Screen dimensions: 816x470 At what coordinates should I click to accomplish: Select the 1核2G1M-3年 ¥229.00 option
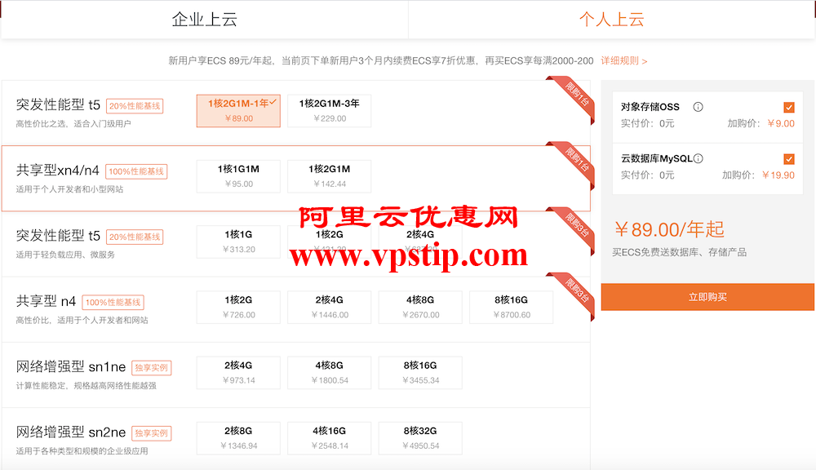[x=330, y=111]
